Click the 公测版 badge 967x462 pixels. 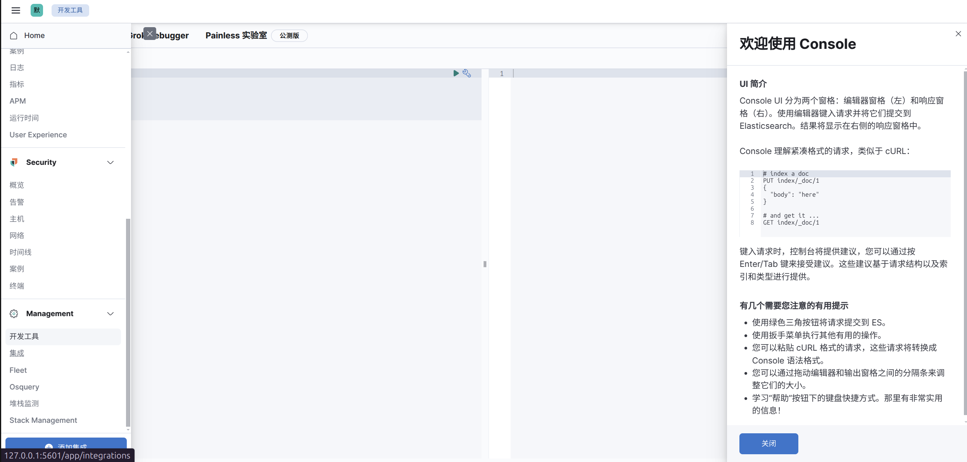coord(289,36)
